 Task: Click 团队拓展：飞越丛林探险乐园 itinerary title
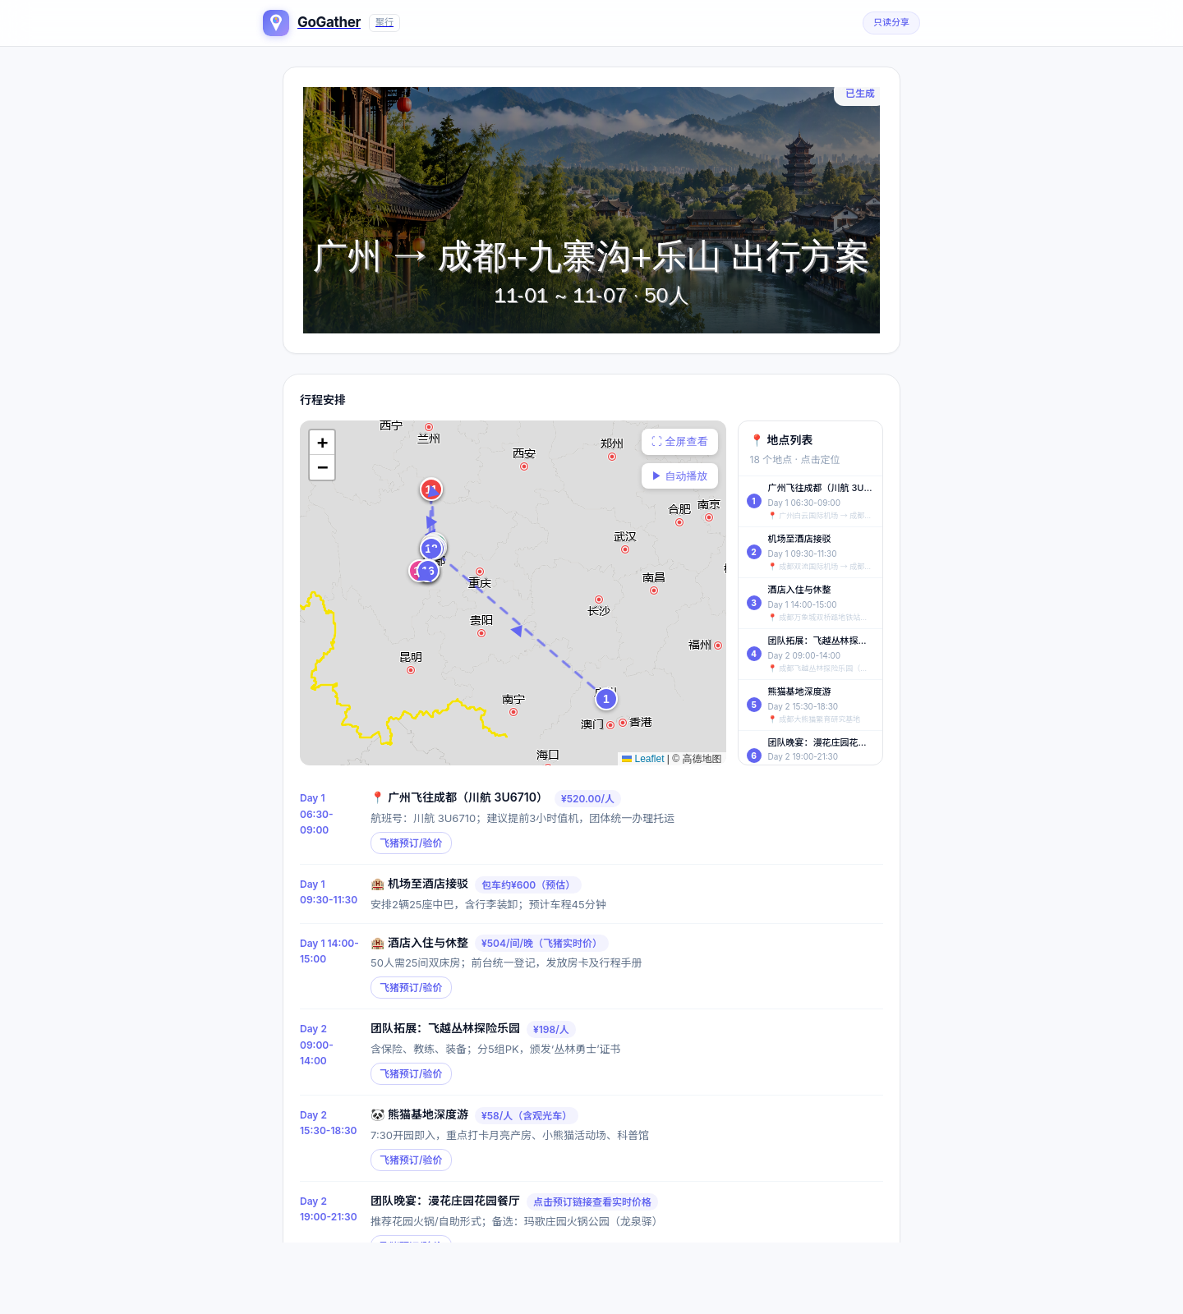click(x=445, y=1028)
